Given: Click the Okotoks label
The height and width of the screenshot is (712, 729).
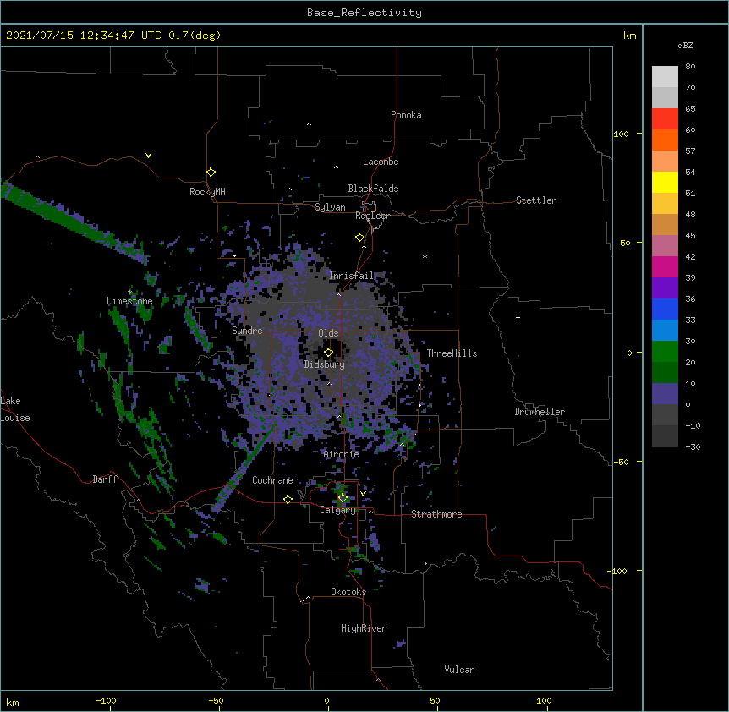Looking at the screenshot, I should 348,592.
